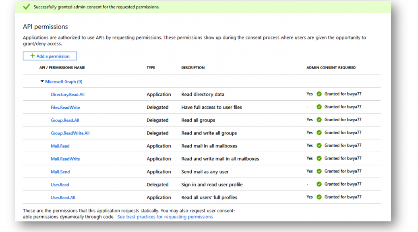
Task: Click 'Read all groups' description
Action: (x=198, y=120)
